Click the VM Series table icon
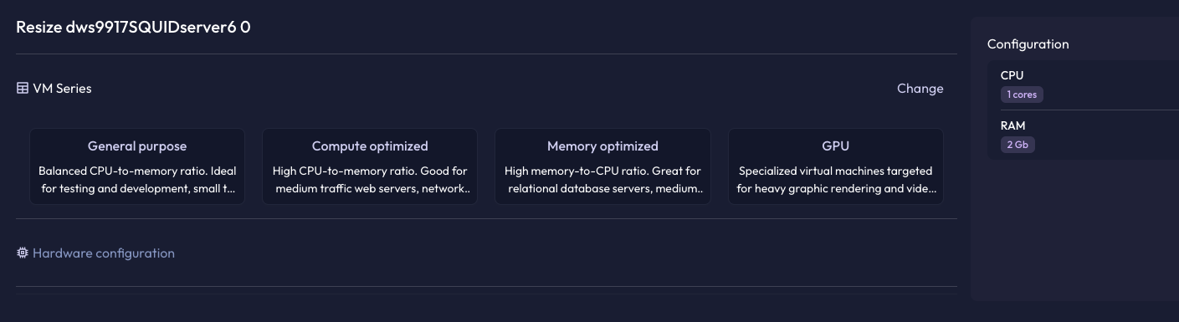 point(23,88)
